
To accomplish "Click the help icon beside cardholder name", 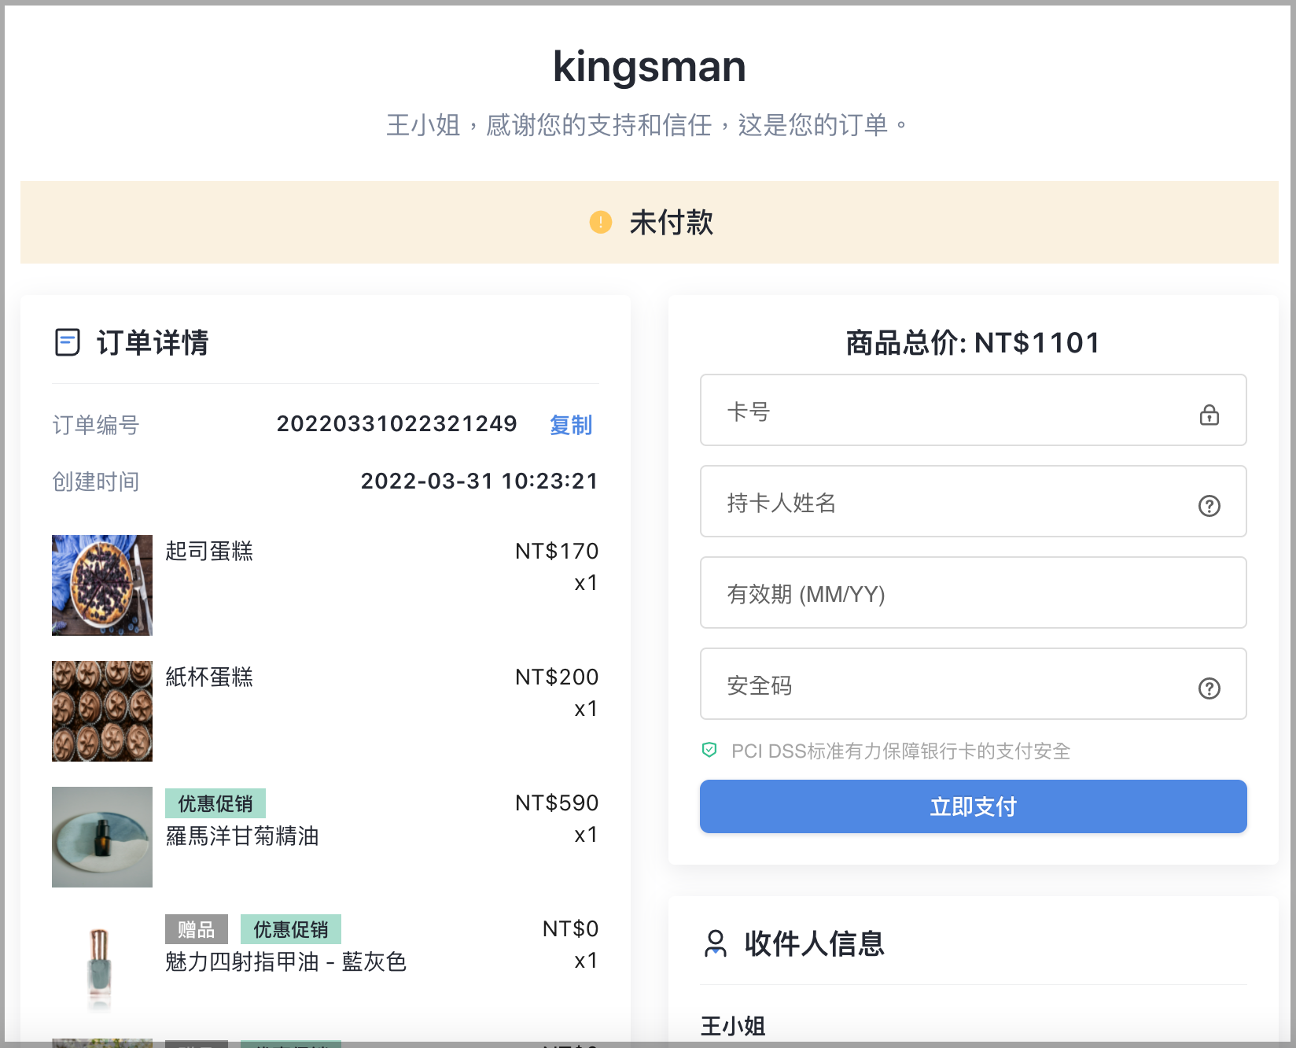I will (x=1209, y=505).
